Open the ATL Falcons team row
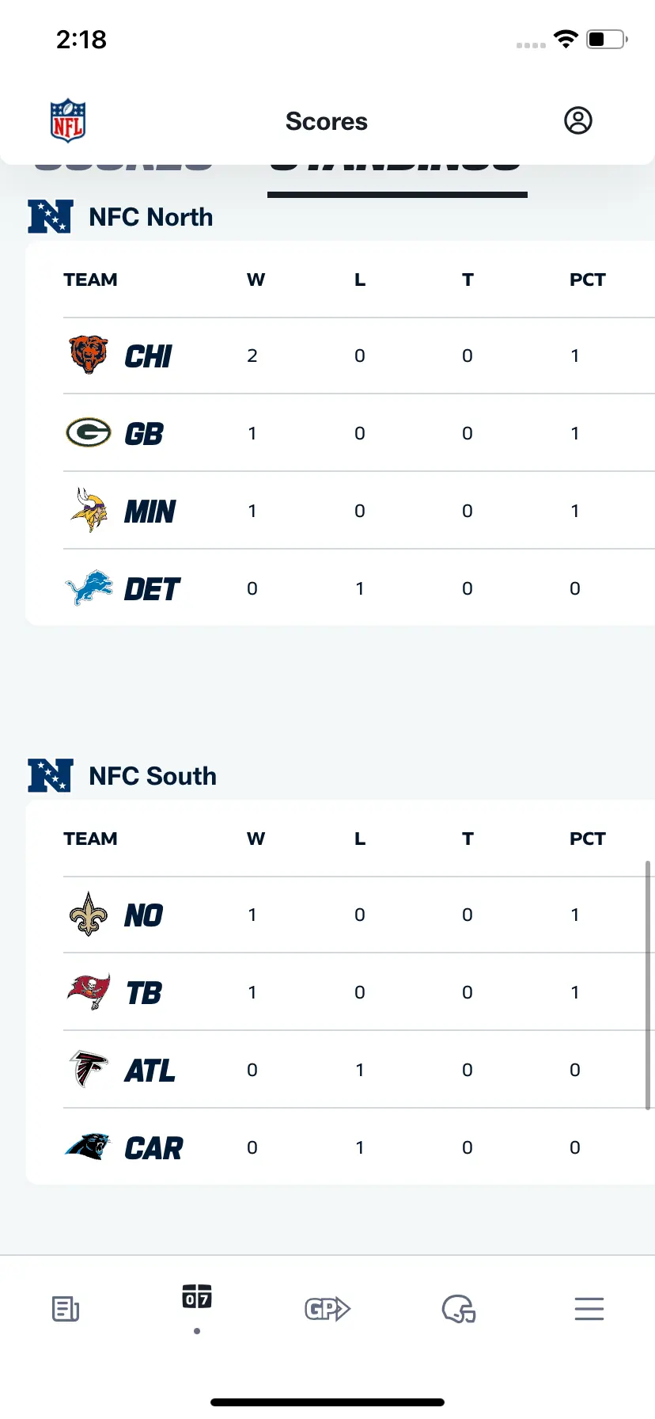The width and height of the screenshot is (655, 1419). pos(359,1069)
